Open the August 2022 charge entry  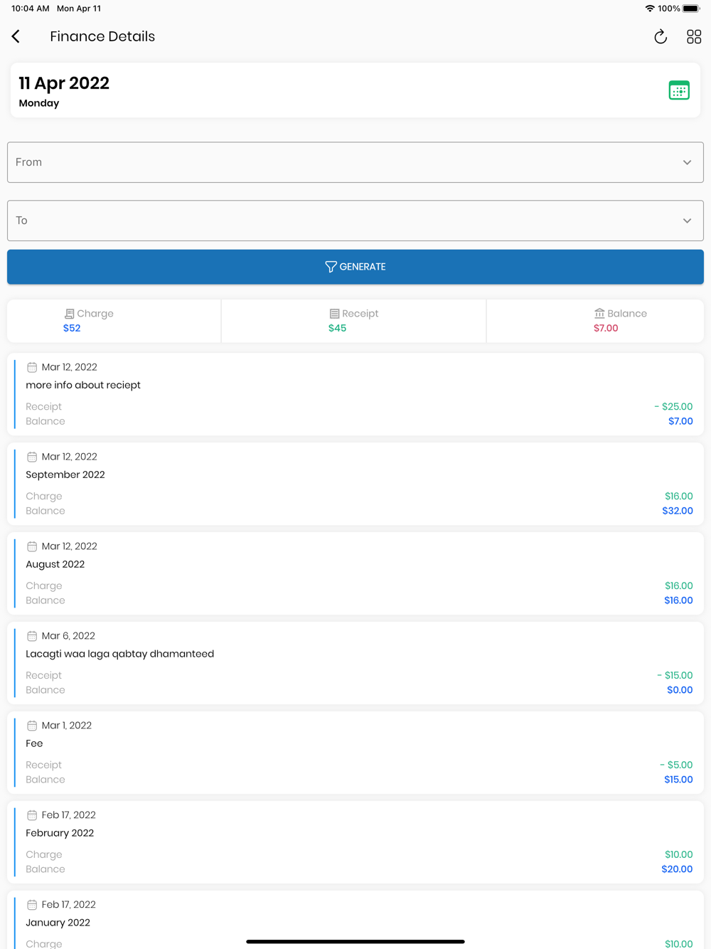pos(355,573)
